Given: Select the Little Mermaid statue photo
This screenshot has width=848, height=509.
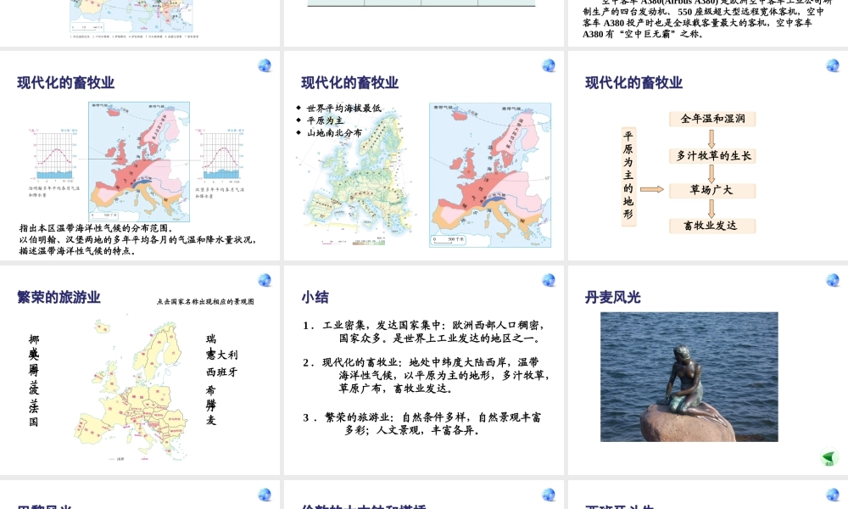Looking at the screenshot, I should point(689,377).
